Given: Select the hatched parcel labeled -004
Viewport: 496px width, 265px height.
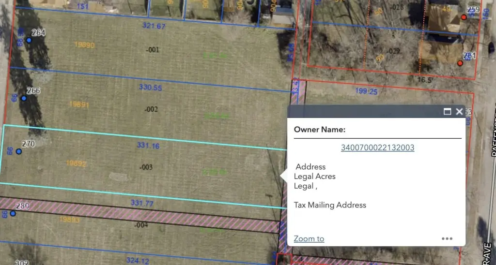Looking at the screenshot, I should 140,225.
